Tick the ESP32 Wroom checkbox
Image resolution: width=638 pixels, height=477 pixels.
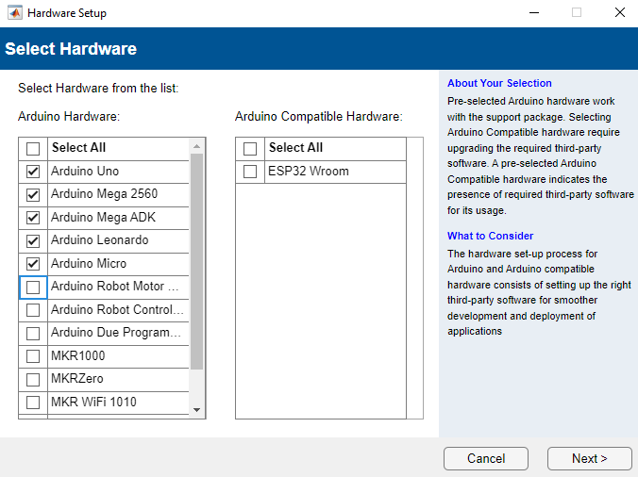point(250,172)
